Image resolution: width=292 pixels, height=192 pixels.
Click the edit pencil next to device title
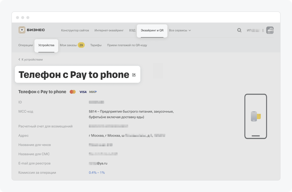[x=134, y=75]
